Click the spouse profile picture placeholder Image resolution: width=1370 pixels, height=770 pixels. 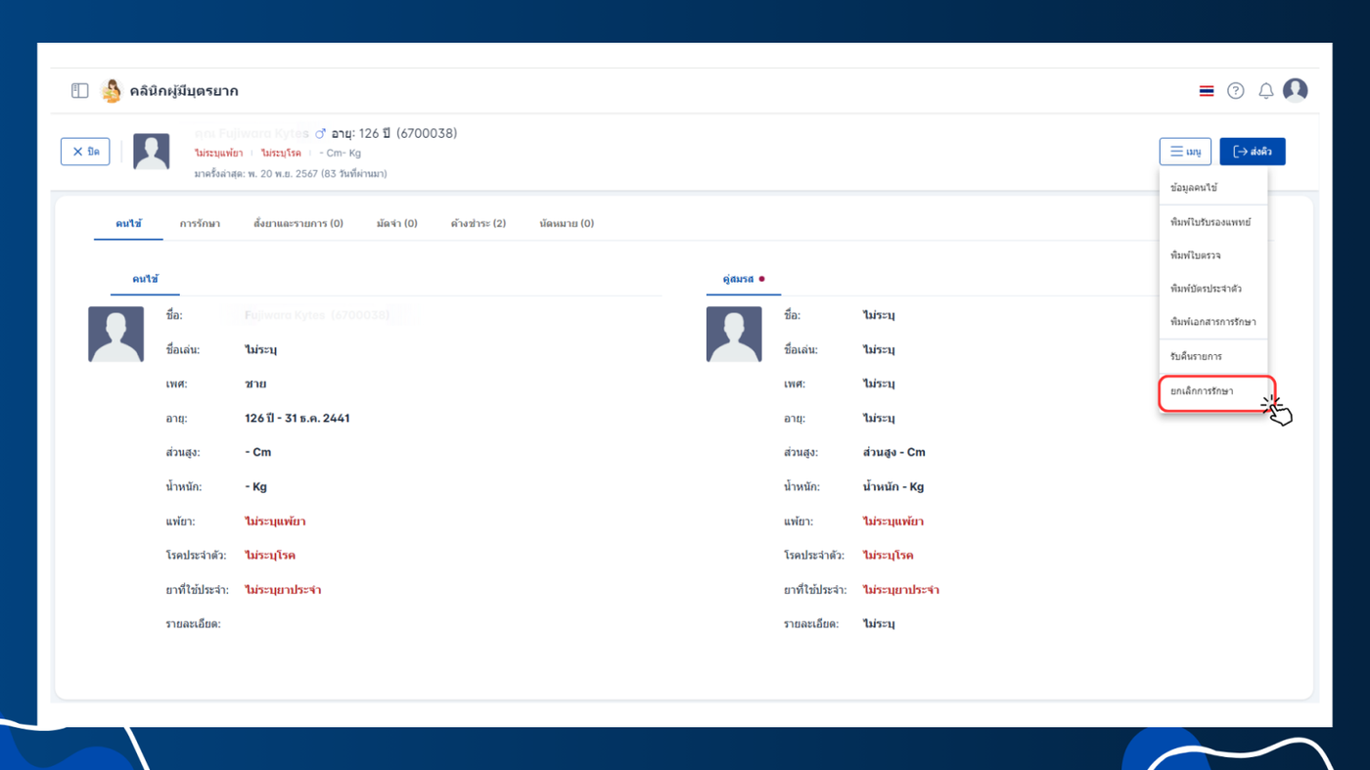[x=734, y=334]
